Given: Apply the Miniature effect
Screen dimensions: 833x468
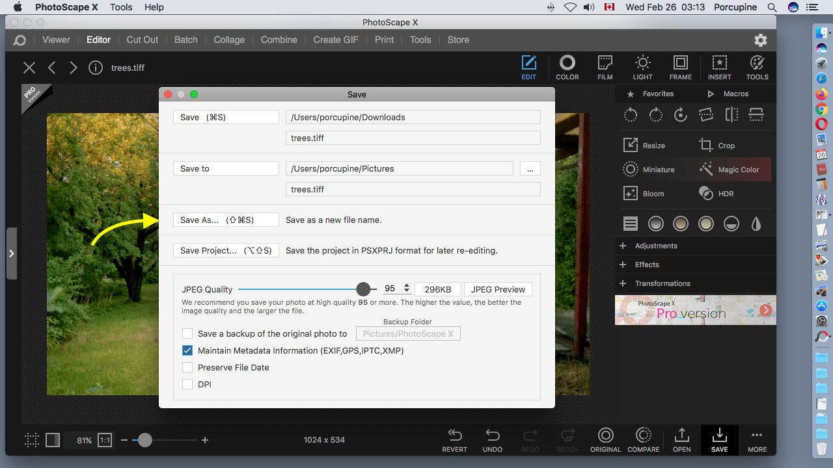Looking at the screenshot, I should (649, 170).
